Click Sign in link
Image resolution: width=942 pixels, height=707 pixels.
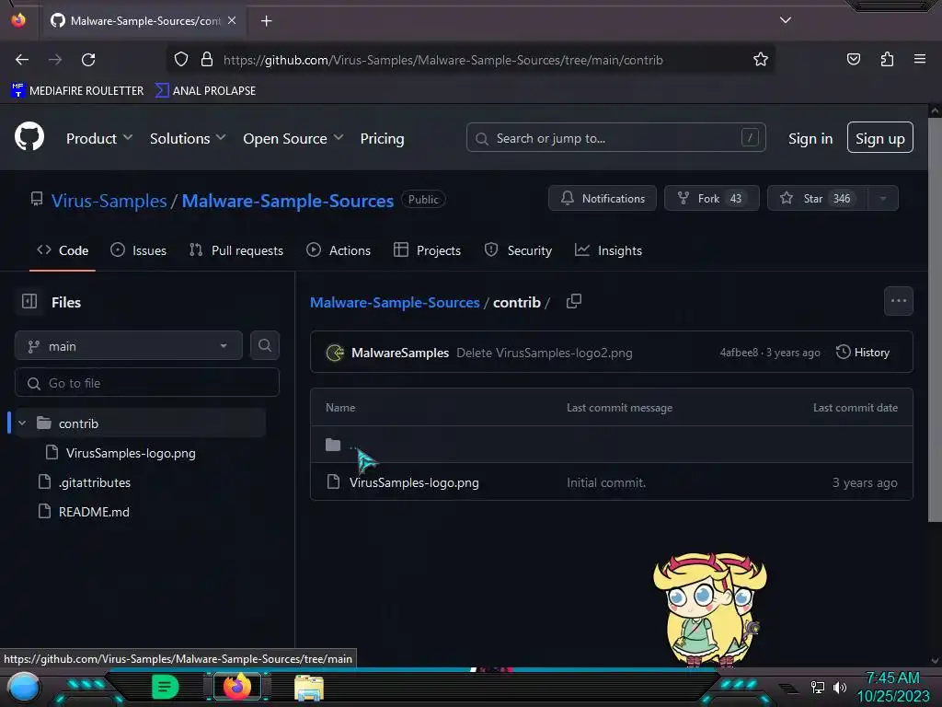click(810, 138)
